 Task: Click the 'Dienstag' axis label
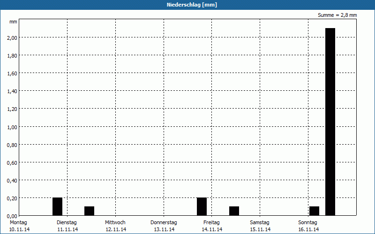pos(67,223)
